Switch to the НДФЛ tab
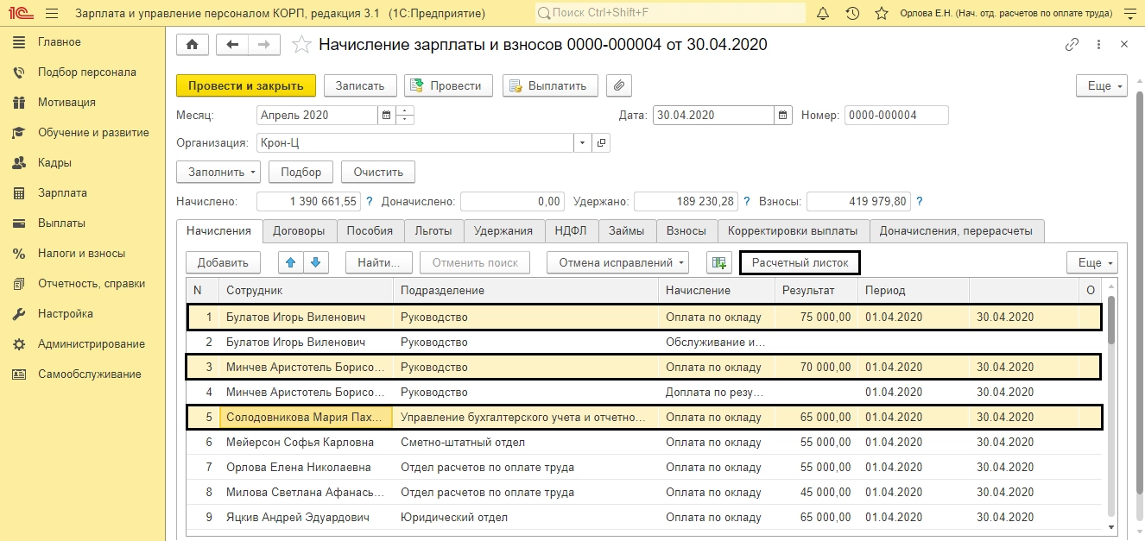1145x541 pixels. click(571, 230)
